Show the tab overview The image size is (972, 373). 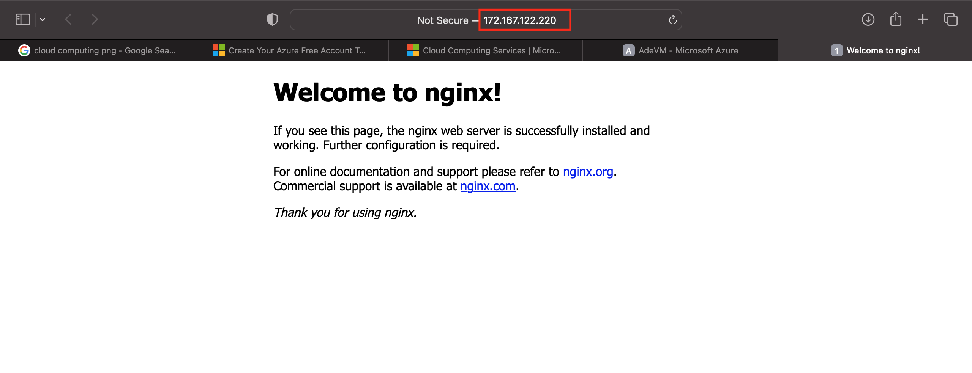click(951, 19)
